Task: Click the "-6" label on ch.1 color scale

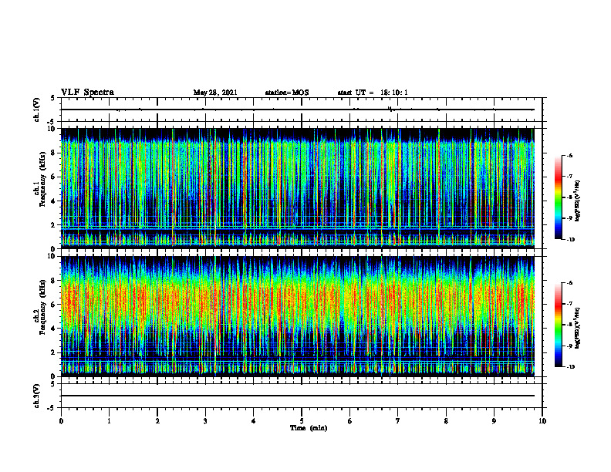Action: tap(569, 155)
